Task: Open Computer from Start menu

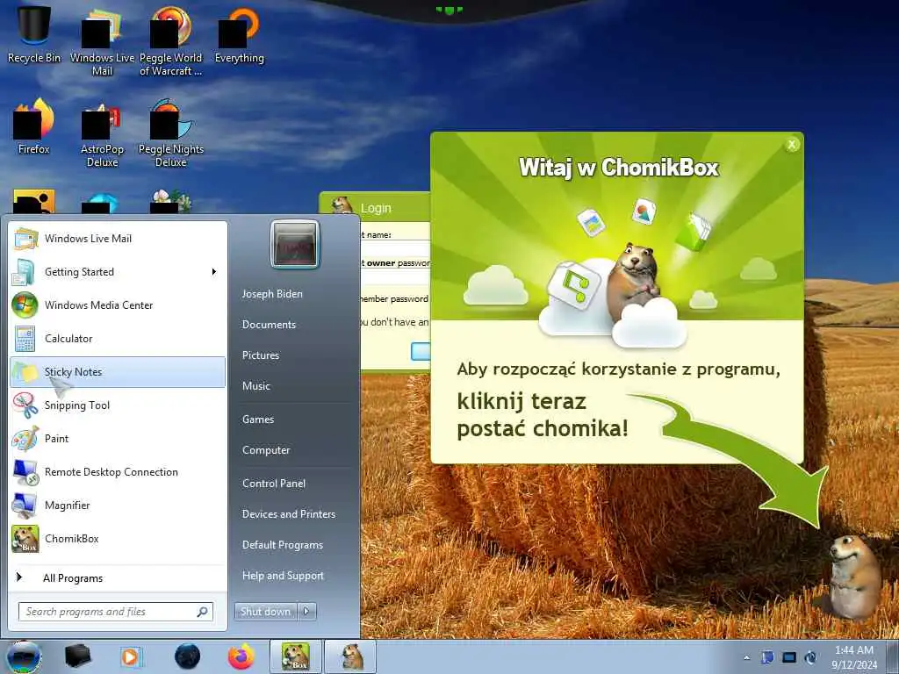Action: click(266, 450)
